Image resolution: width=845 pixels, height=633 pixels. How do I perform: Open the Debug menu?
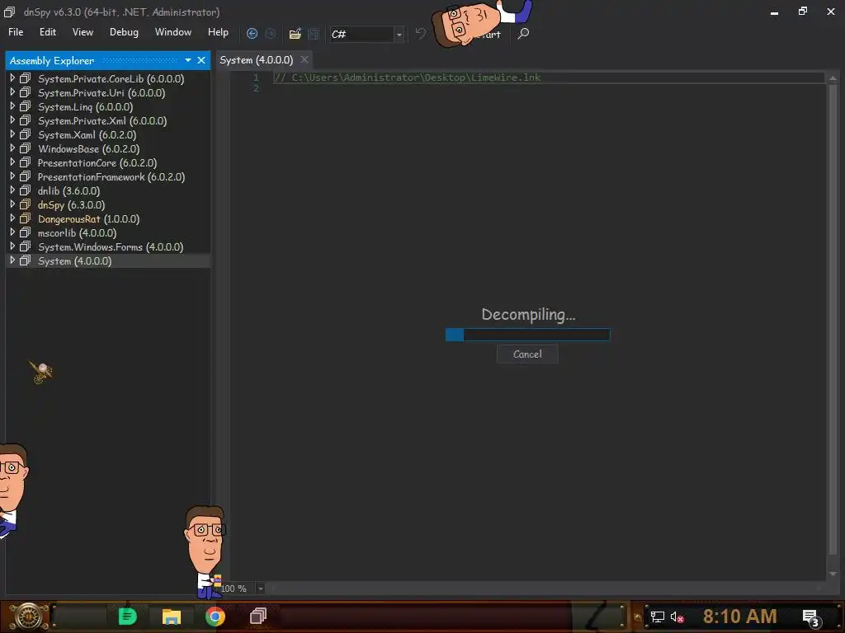pyautogui.click(x=124, y=32)
